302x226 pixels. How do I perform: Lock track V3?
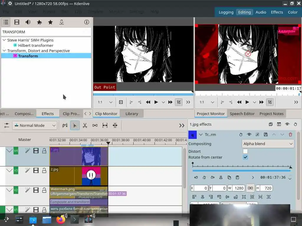pyautogui.click(x=44, y=170)
